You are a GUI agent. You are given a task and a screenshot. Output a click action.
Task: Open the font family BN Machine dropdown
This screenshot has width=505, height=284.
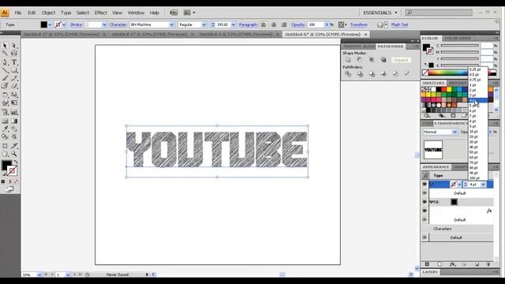point(171,24)
